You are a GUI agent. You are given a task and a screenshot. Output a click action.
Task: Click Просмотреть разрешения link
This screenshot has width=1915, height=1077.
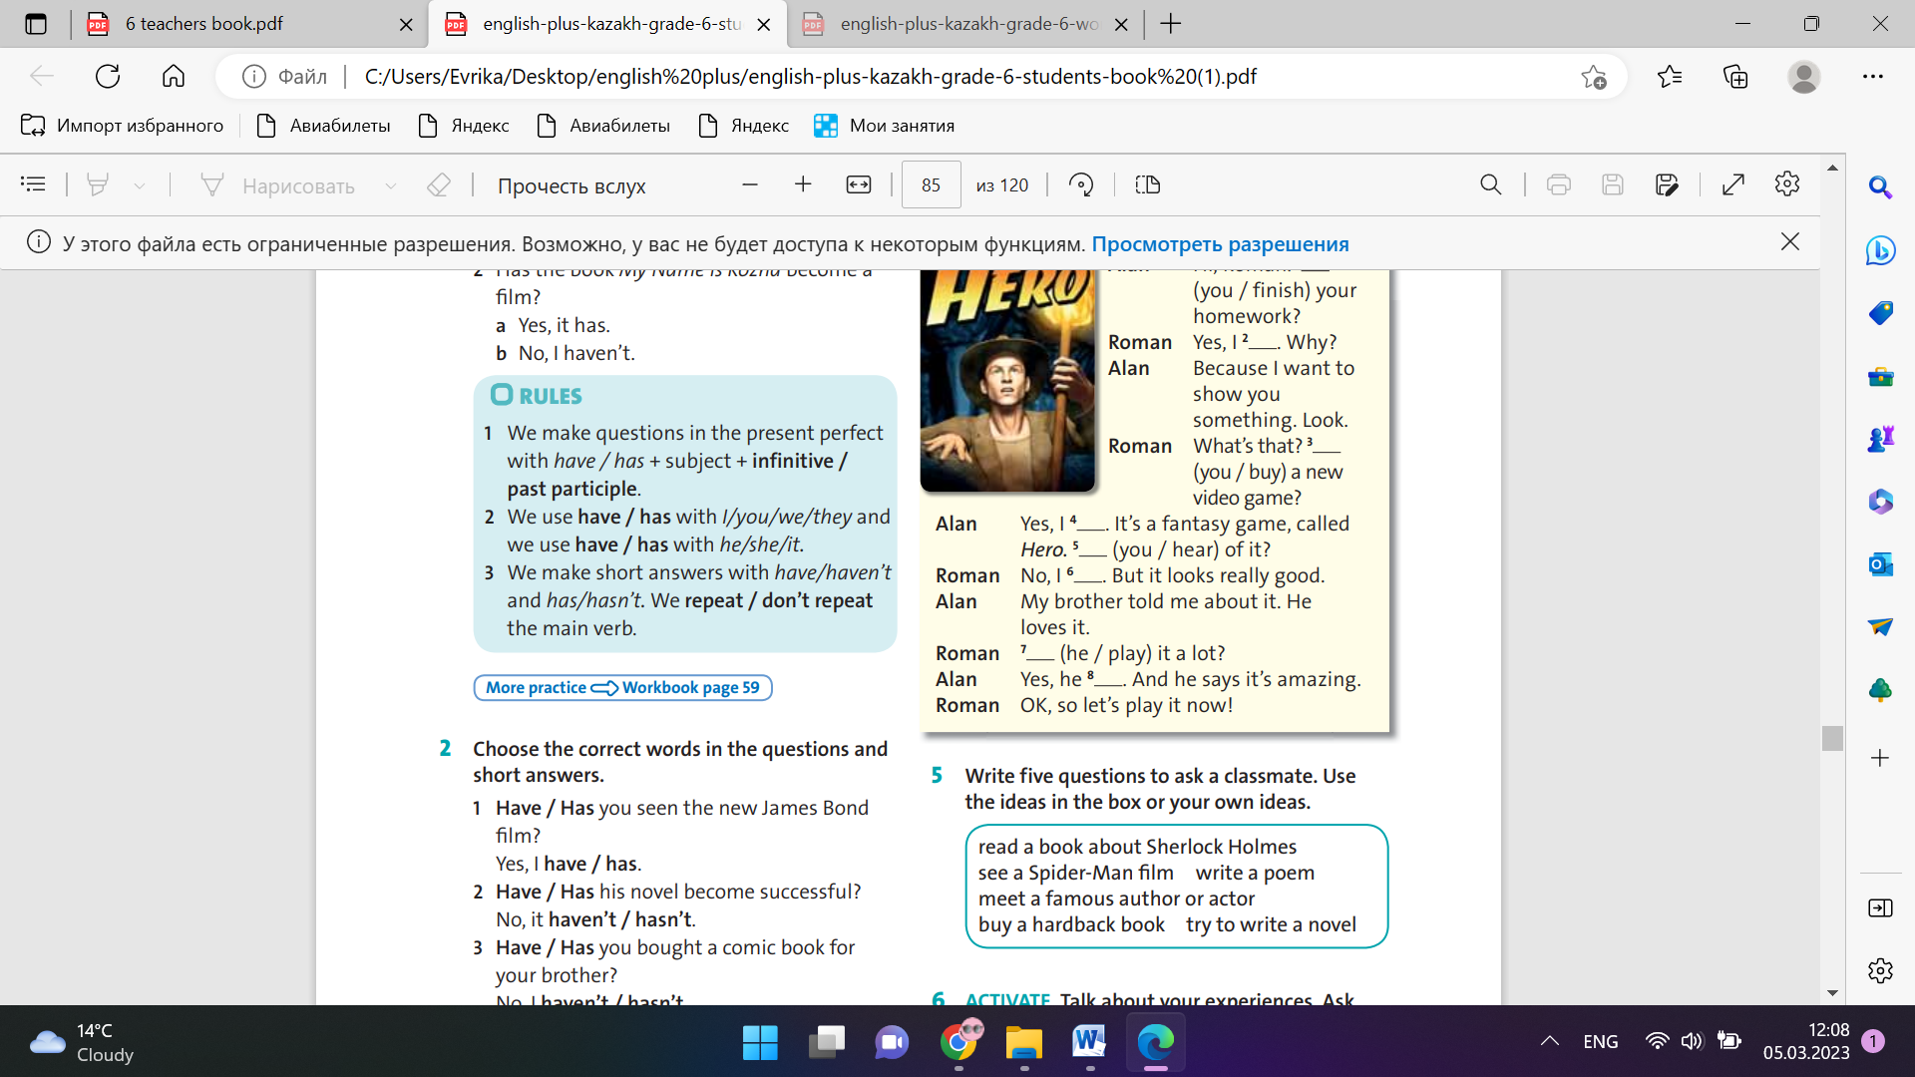pyautogui.click(x=1220, y=244)
